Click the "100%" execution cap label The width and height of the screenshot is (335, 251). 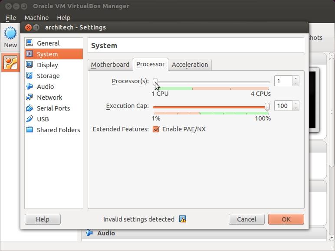[263, 118]
